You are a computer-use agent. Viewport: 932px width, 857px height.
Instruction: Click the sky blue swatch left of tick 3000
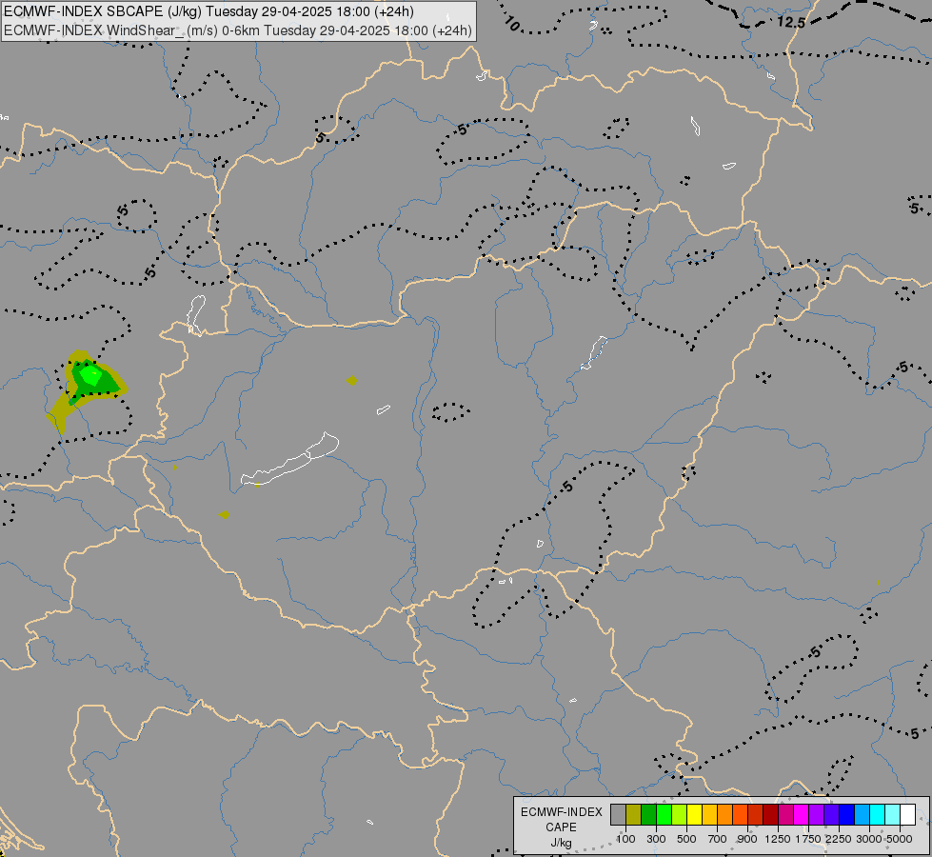pos(862,815)
